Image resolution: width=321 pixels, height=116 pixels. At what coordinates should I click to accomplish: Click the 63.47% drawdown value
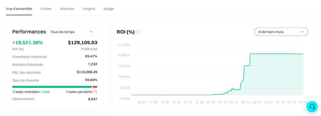tap(91, 56)
